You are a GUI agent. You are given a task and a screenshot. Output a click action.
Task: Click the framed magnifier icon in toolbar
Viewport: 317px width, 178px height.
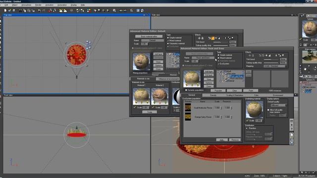tap(114, 10)
